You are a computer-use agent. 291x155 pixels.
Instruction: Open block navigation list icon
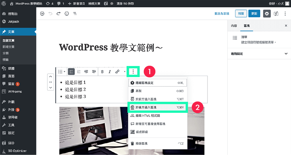pos(75,14)
